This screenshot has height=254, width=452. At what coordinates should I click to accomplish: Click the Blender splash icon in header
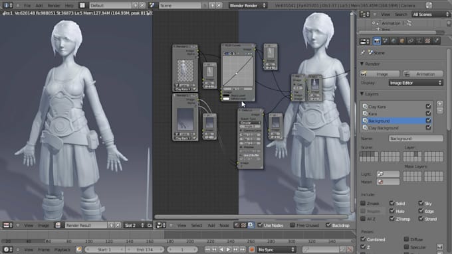pyautogui.click(x=429, y=5)
